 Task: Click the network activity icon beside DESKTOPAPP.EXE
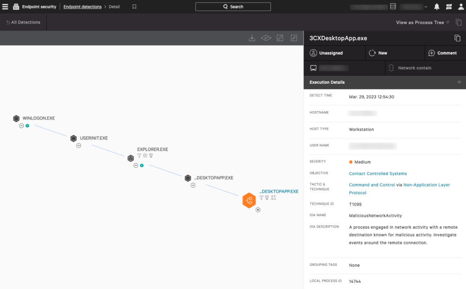click(261, 197)
